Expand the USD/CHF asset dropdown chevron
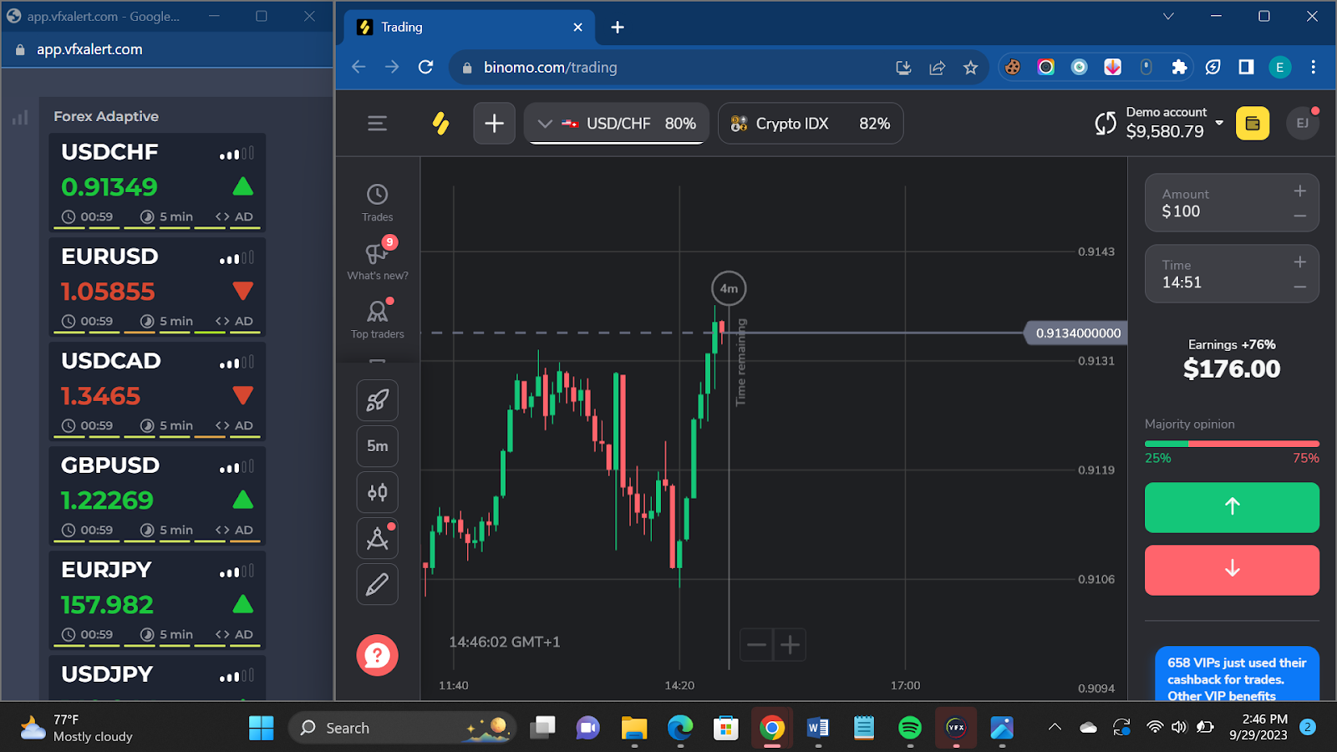This screenshot has height=752, width=1337. click(x=545, y=124)
